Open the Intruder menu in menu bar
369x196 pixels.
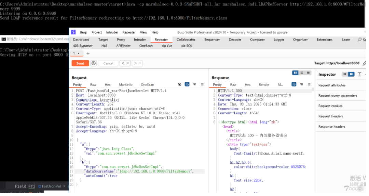[x=112, y=32]
